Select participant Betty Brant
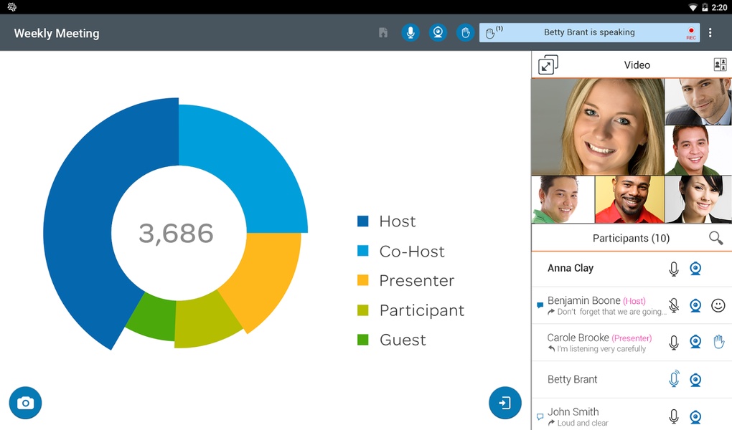732x430 pixels. coord(573,380)
